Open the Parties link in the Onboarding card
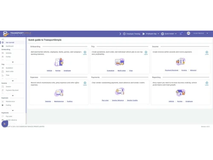 click(58, 70)
